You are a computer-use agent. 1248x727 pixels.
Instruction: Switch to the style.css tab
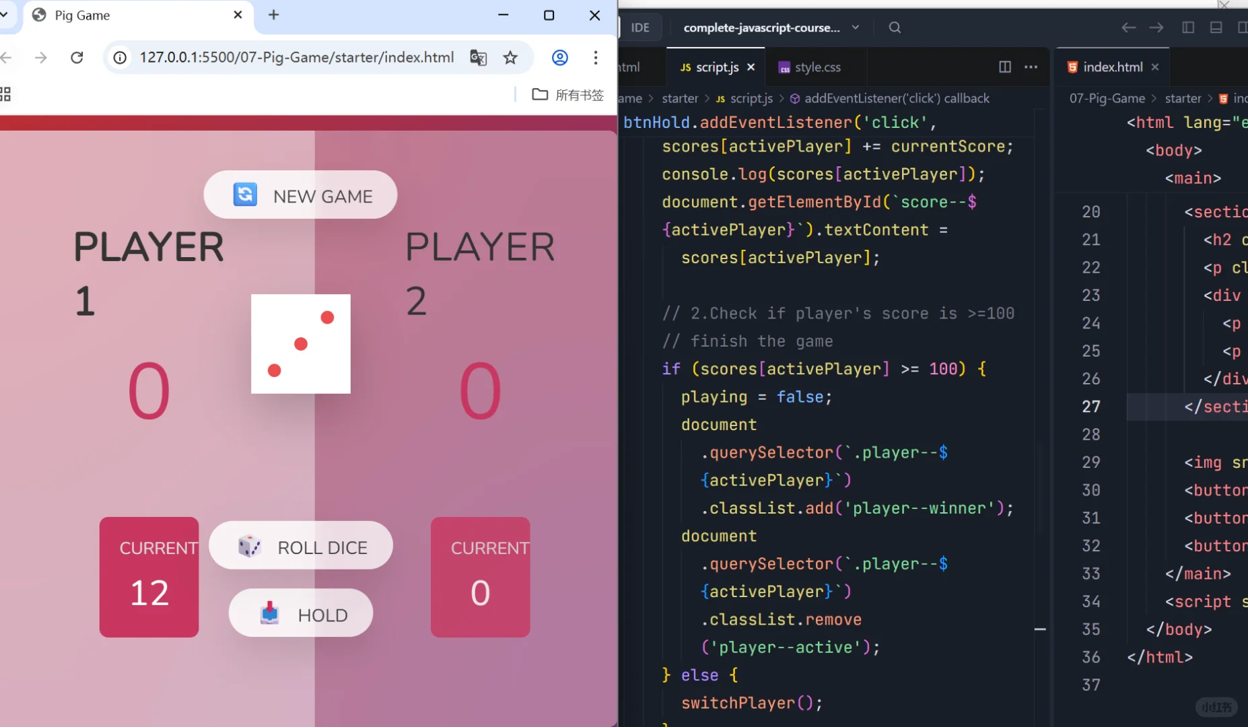click(x=818, y=67)
